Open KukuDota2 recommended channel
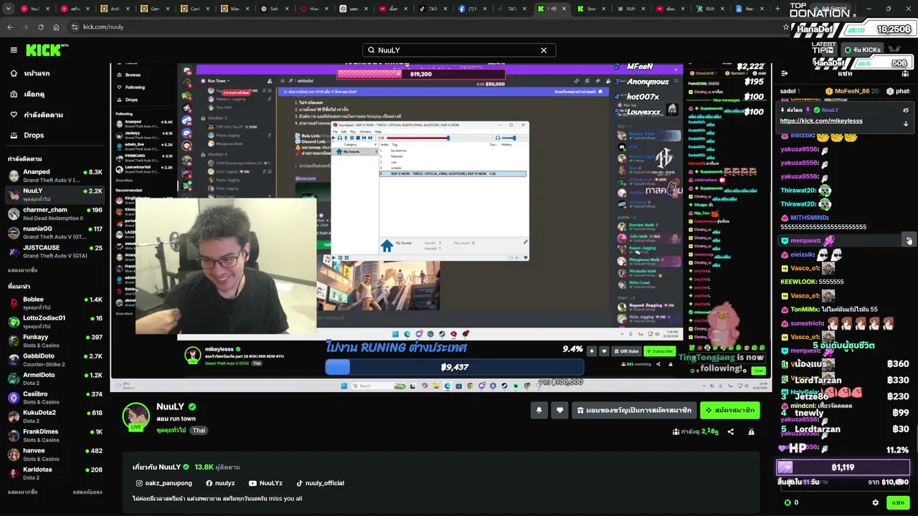918x516 pixels. [x=55, y=416]
